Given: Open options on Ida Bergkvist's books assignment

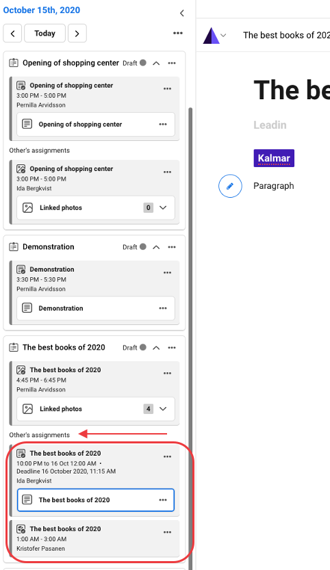Looking at the screenshot, I should point(167,457).
